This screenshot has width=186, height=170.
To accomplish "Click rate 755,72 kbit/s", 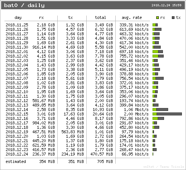I will [134, 56].
